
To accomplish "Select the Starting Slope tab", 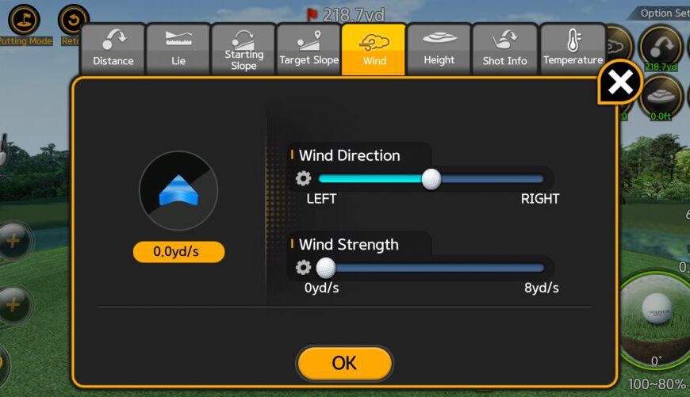I will pos(243,50).
